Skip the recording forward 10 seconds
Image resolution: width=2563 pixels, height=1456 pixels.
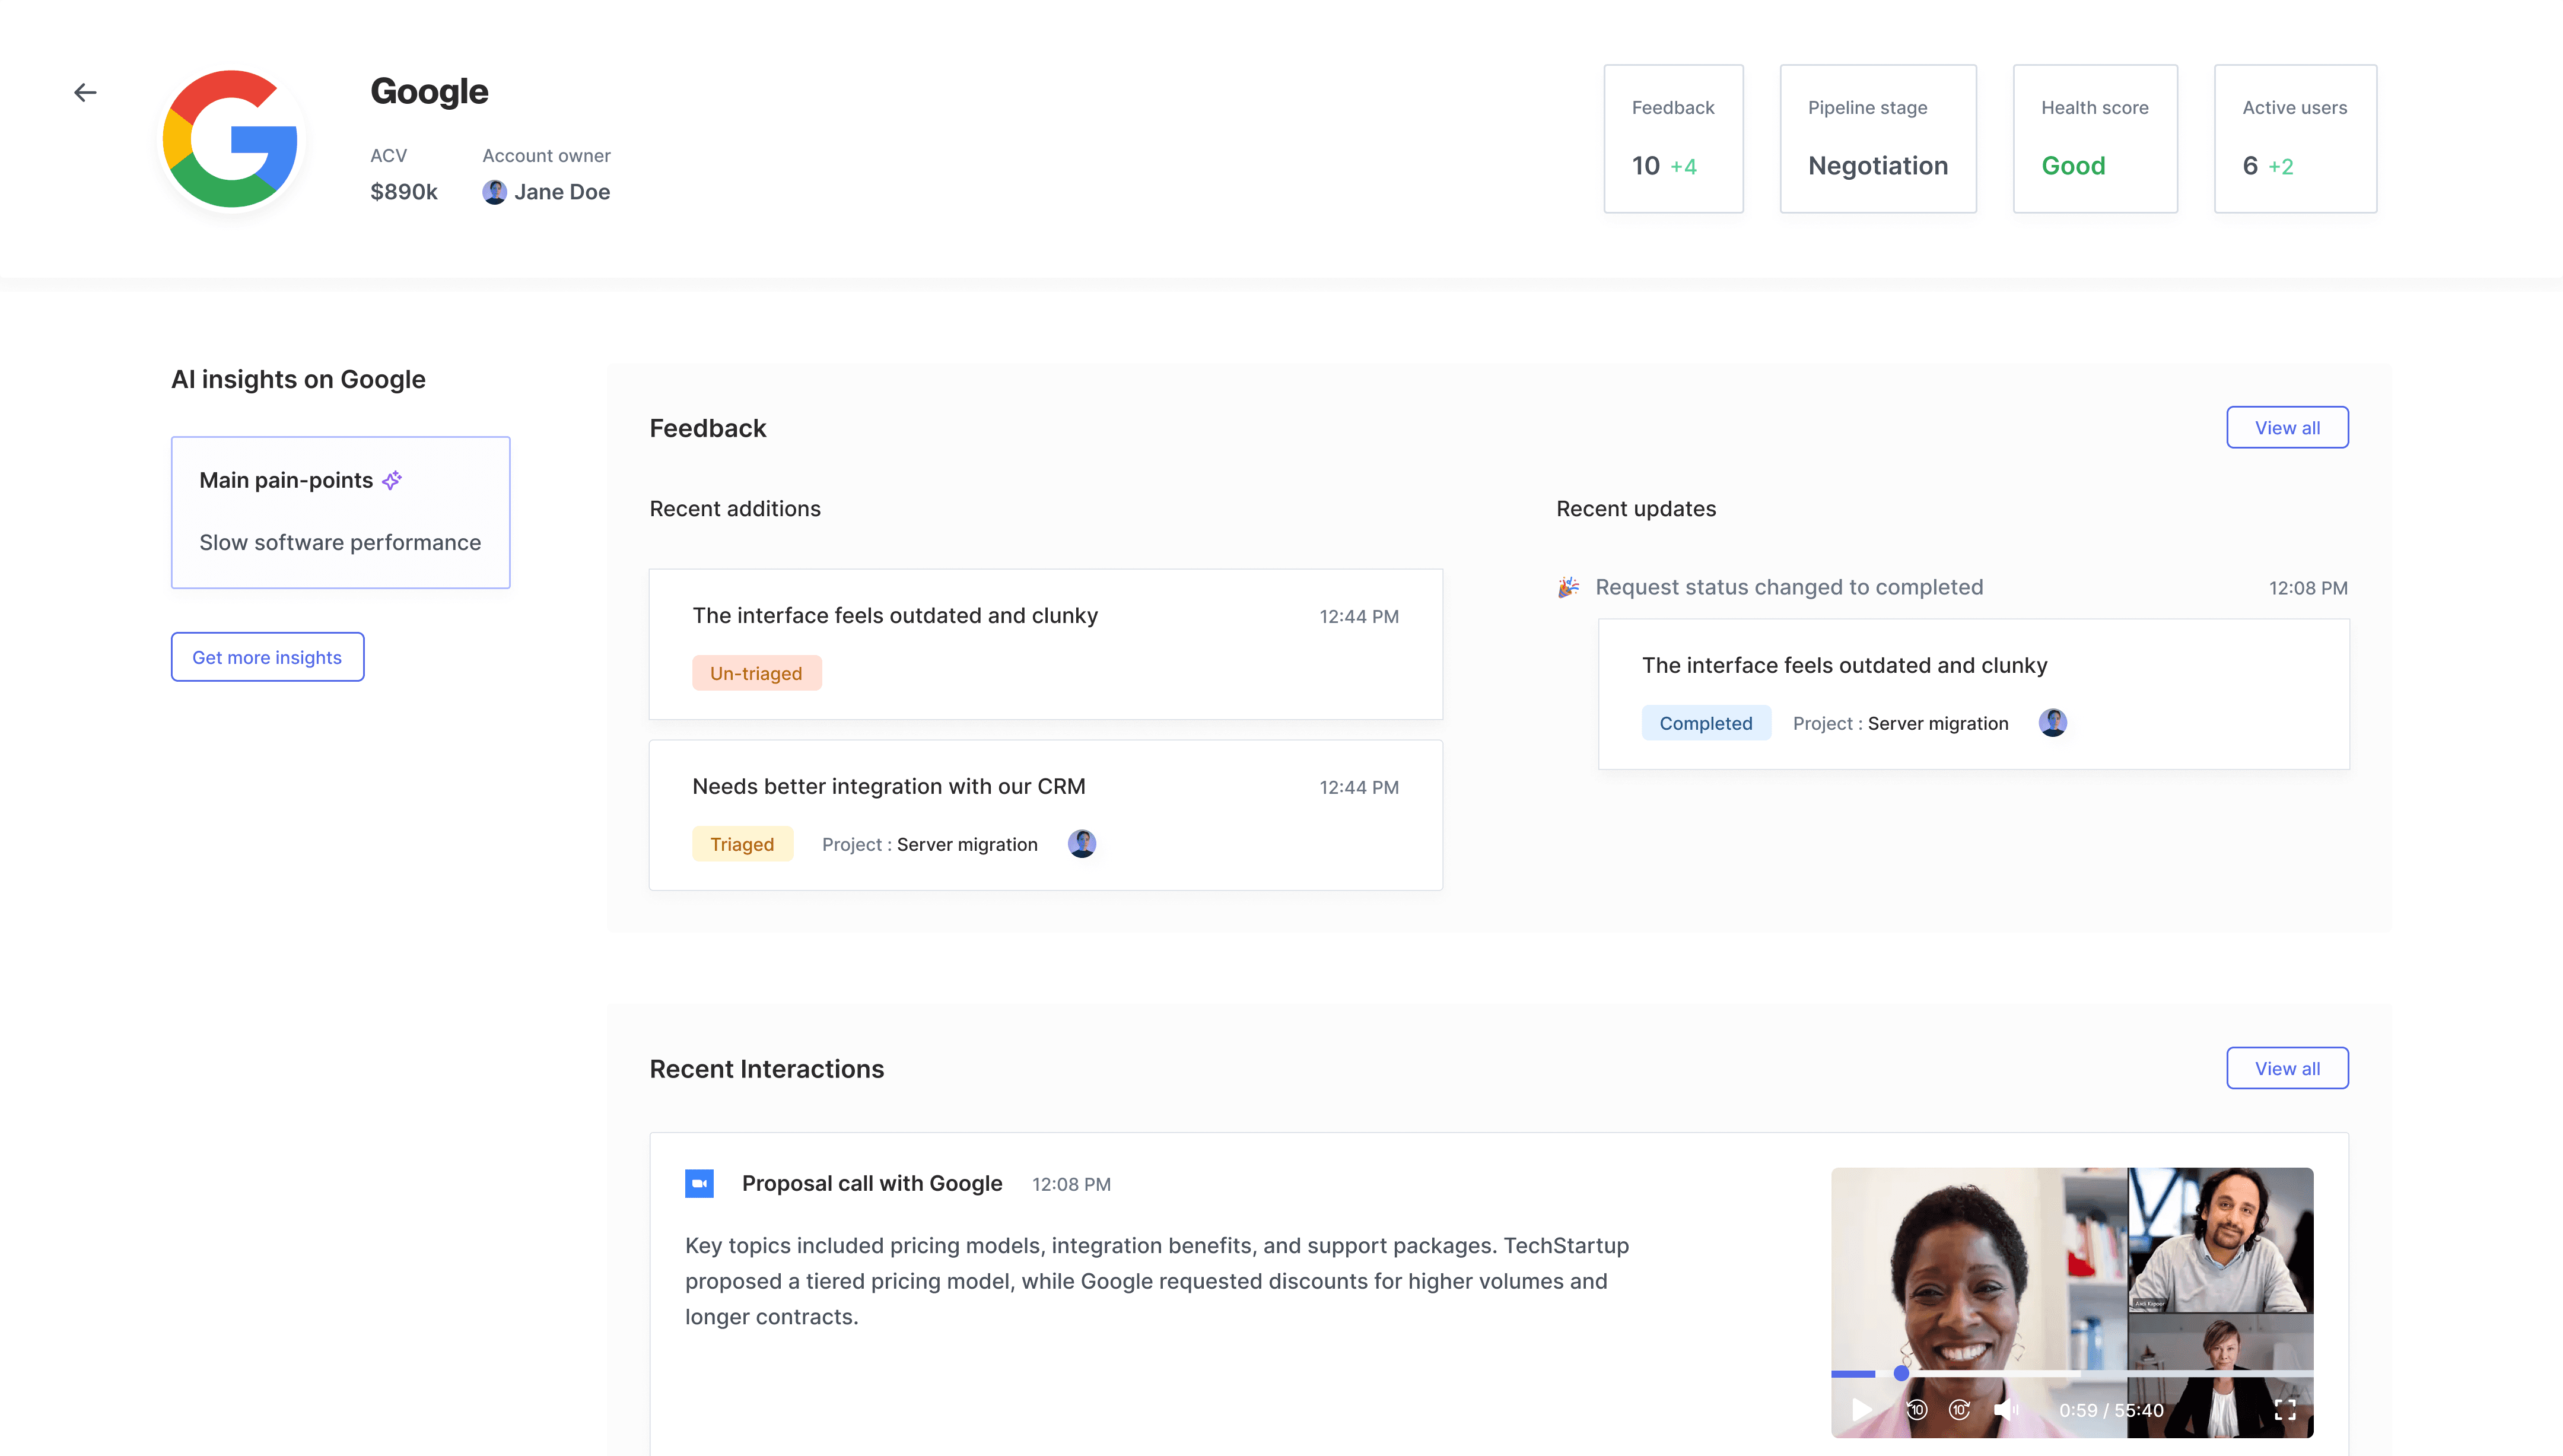click(1959, 1410)
